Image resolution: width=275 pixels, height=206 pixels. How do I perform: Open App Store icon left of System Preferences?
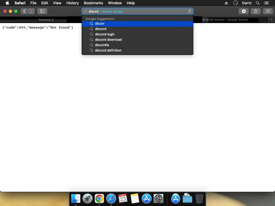pyautogui.click(x=147, y=199)
